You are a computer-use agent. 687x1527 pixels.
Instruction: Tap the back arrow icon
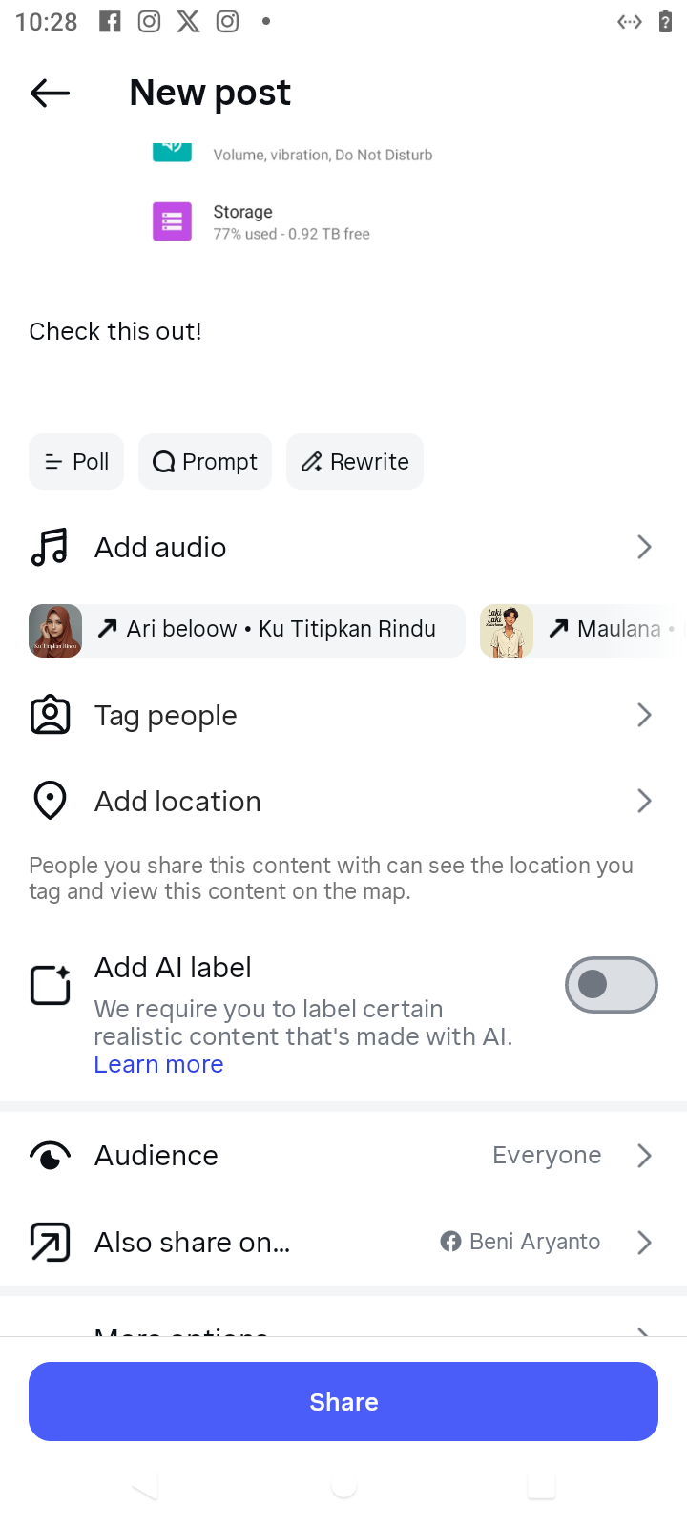[x=50, y=93]
